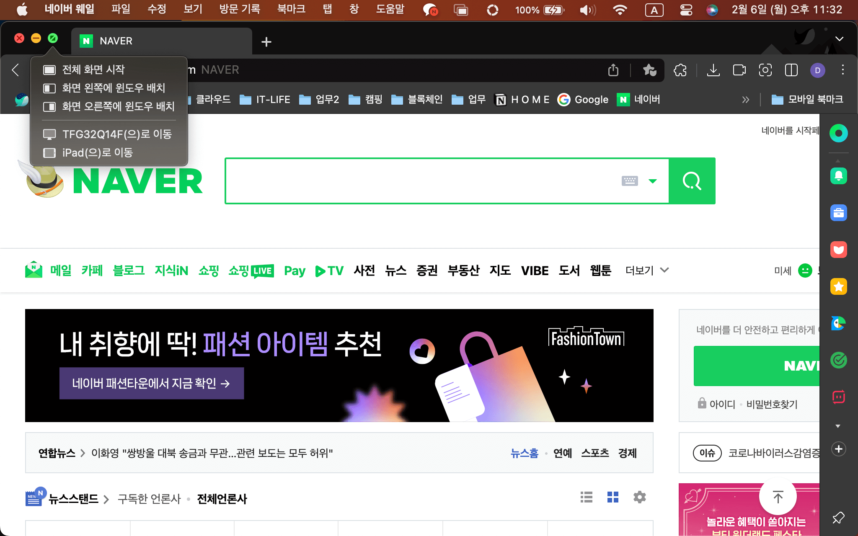Switch newsstand to grid view
The height and width of the screenshot is (536, 858).
[x=612, y=497]
